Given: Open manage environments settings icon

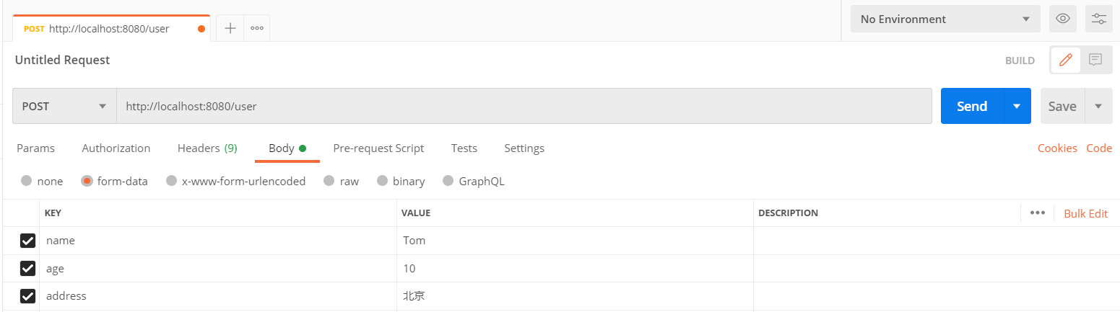Looking at the screenshot, I should pos(1098,19).
